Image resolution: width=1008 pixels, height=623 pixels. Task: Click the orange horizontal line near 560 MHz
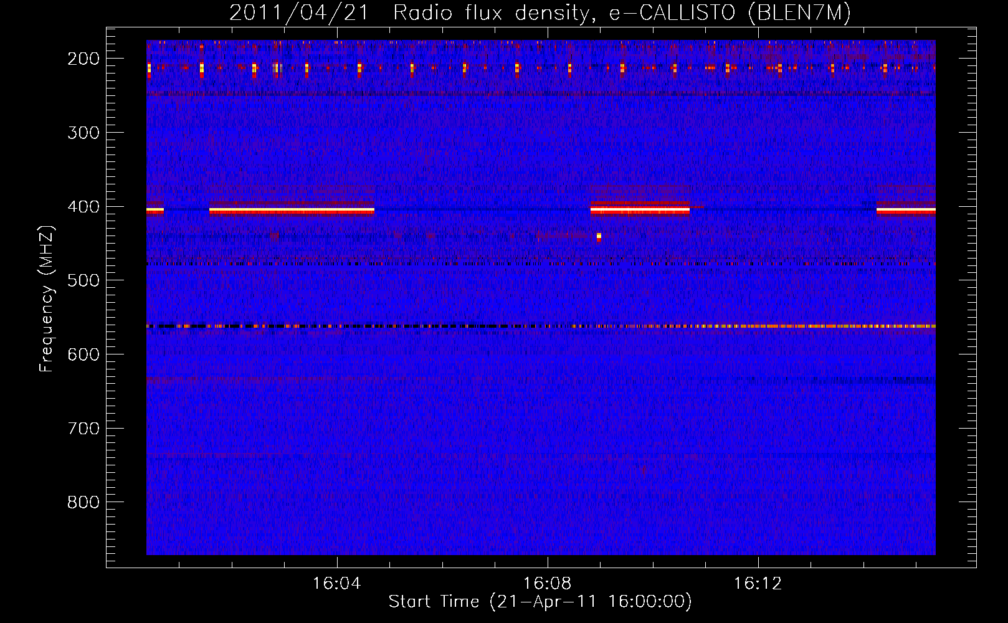[541, 326]
